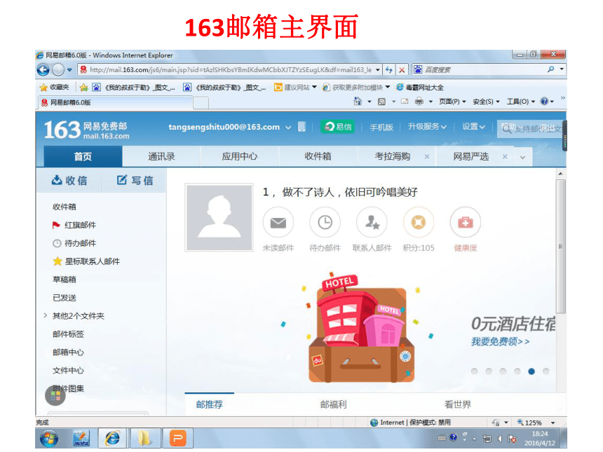The height and width of the screenshot is (452, 603).
Task: Open the 健康度 health kit icon
Action: click(x=466, y=223)
